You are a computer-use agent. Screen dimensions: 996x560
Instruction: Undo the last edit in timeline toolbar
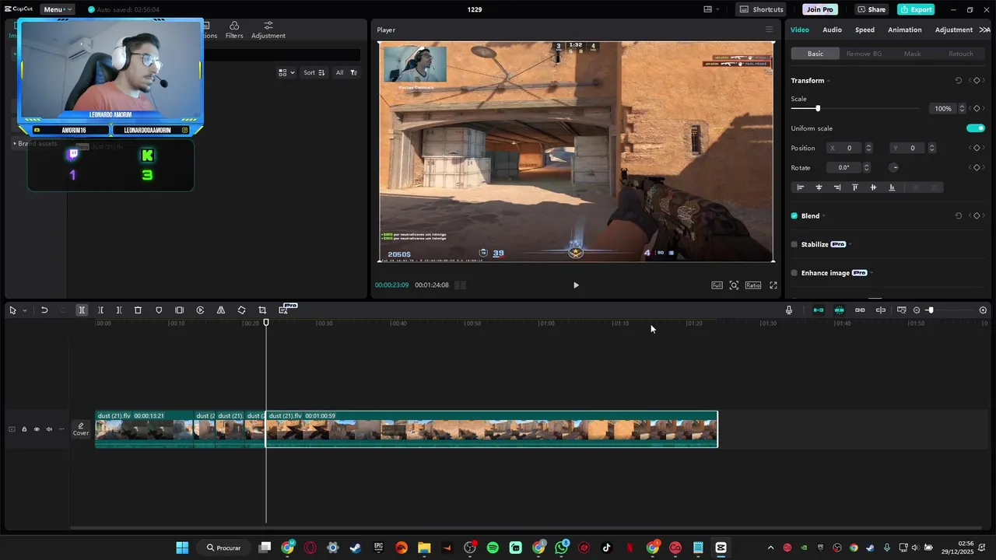44,310
